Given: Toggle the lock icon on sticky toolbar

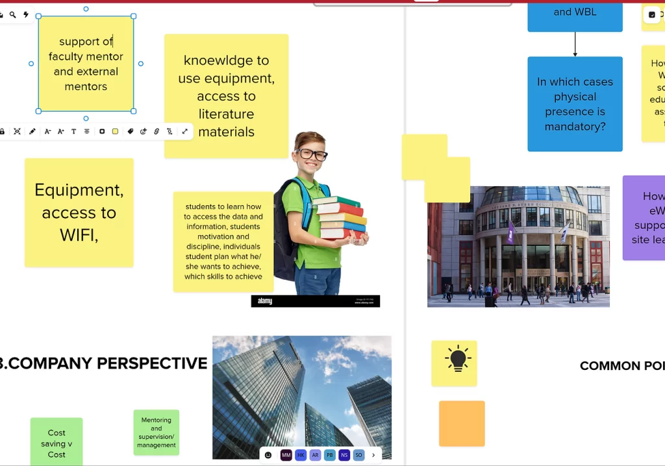Looking at the screenshot, I should click(3, 132).
